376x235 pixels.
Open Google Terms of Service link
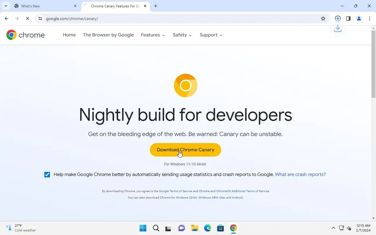pyautogui.click(x=176, y=191)
